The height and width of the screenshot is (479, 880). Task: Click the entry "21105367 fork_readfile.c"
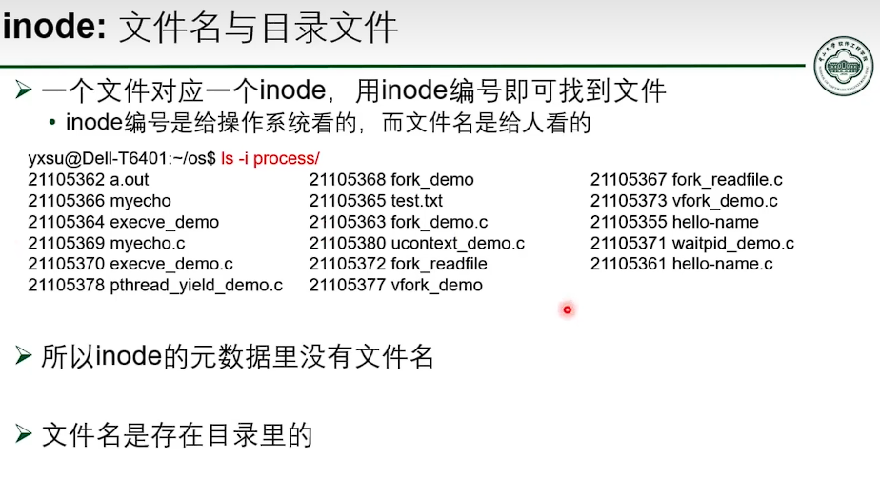[687, 179]
